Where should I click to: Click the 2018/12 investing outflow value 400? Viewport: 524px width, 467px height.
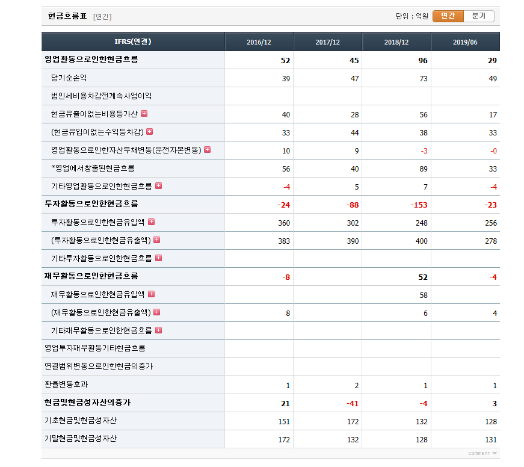click(x=421, y=241)
